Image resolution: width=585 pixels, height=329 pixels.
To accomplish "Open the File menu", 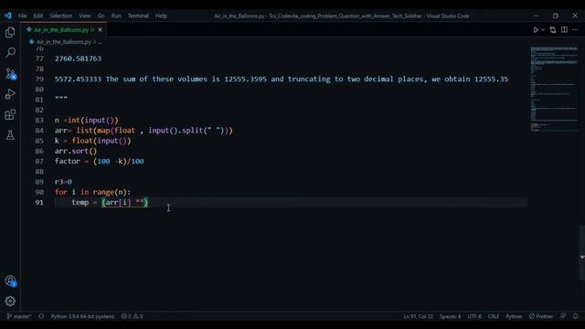I will tap(22, 16).
